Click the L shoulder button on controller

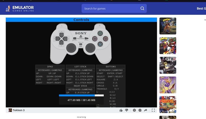click(62, 26)
